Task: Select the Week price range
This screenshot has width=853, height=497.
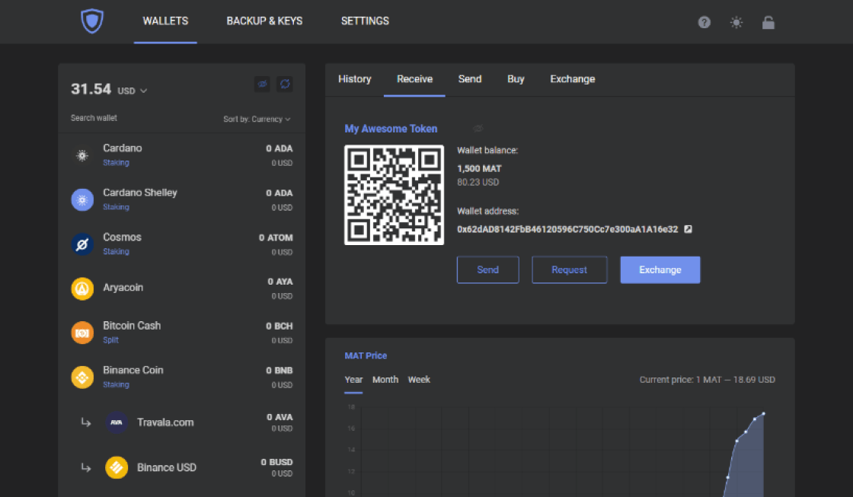Action: (x=419, y=380)
